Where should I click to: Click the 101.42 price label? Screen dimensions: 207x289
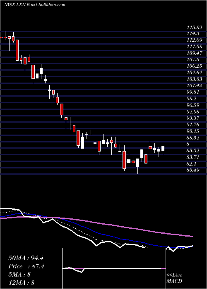pos(194,85)
